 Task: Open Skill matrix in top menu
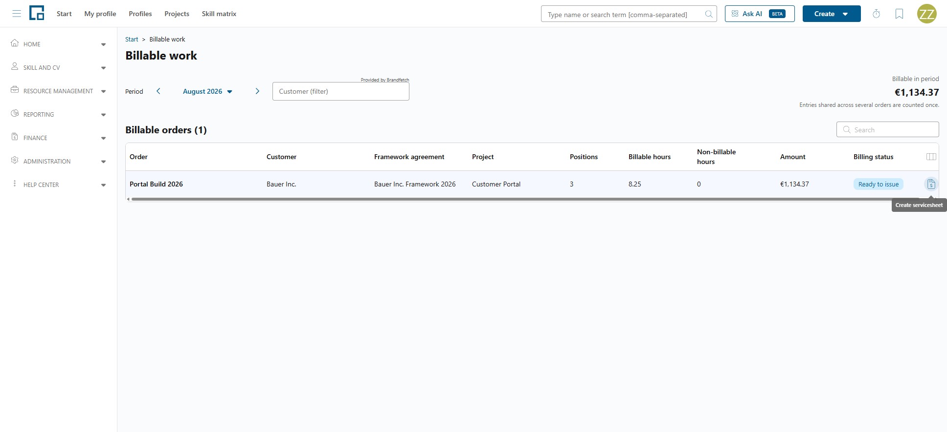pos(219,14)
